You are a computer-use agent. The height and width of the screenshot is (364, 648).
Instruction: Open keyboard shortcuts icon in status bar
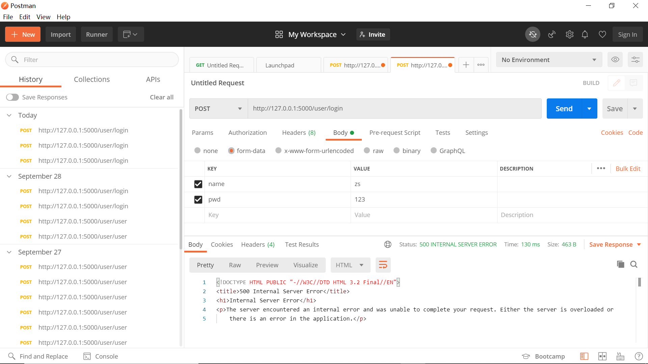point(620,356)
